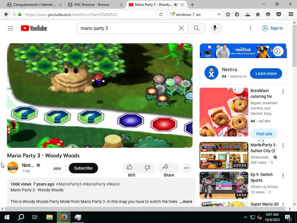Open the #Mario hashtag link

[113, 184]
